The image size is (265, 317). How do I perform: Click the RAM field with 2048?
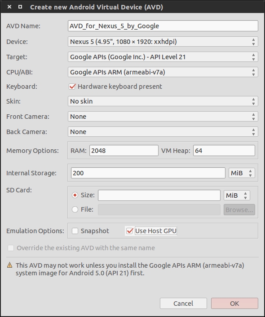(x=124, y=151)
